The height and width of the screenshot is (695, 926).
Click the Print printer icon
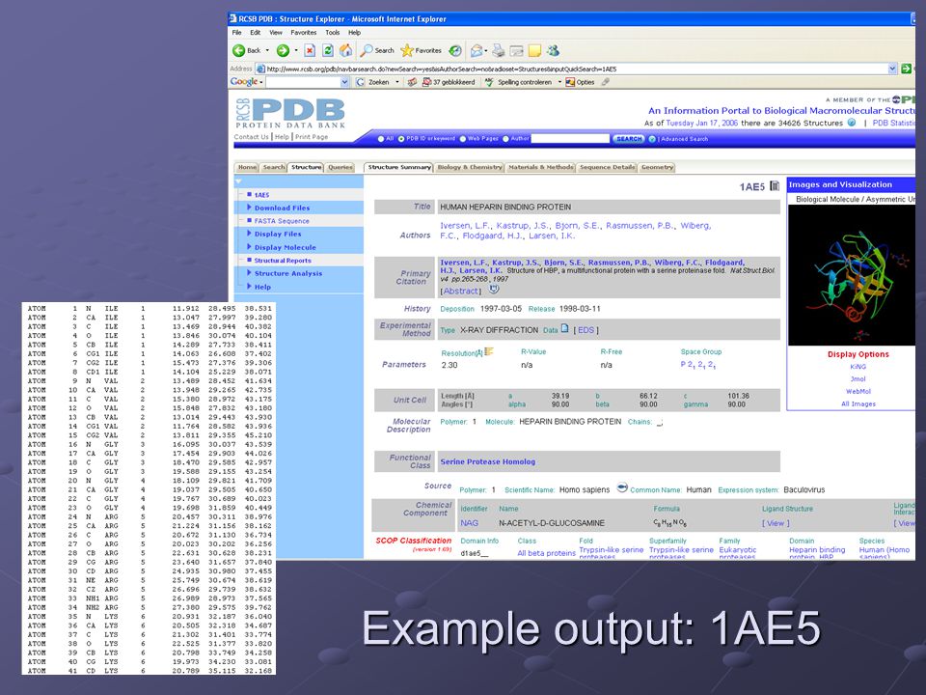pyautogui.click(x=499, y=51)
